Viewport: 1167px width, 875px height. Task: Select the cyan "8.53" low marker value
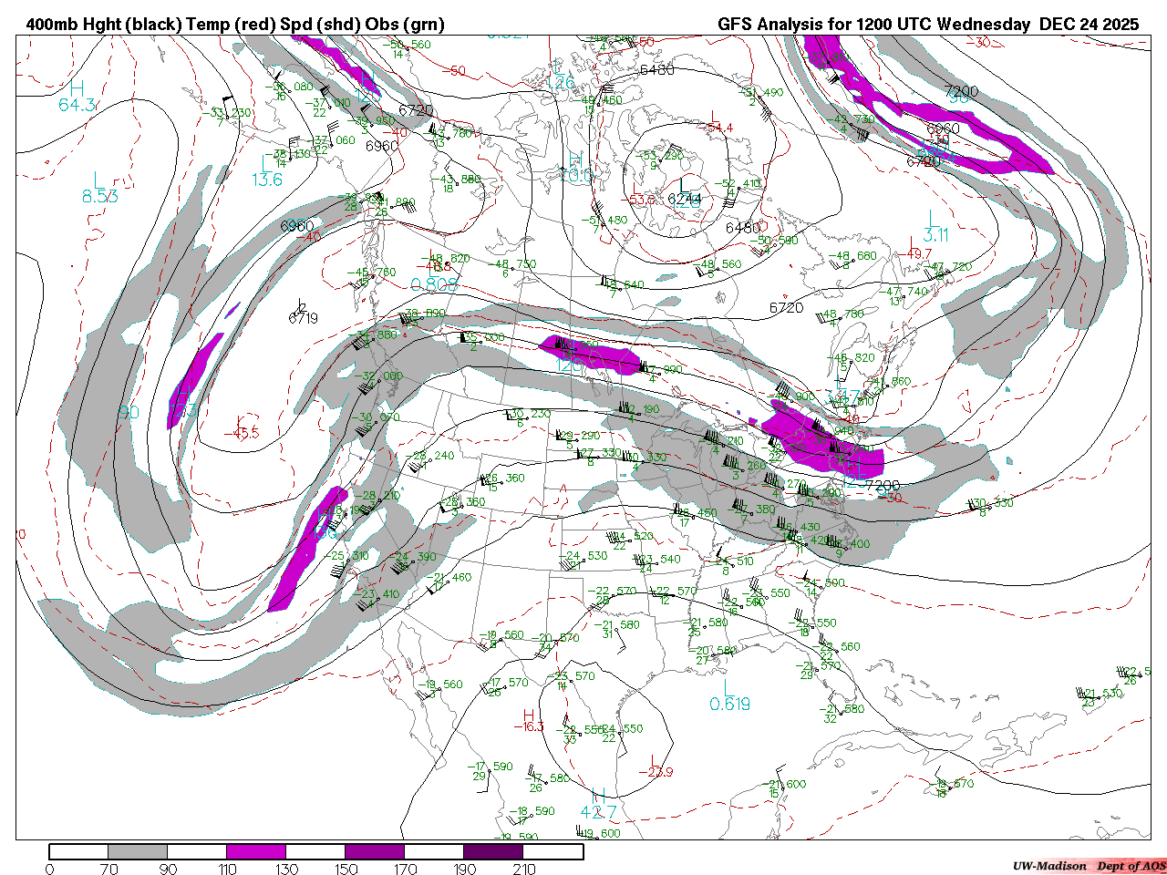point(100,196)
